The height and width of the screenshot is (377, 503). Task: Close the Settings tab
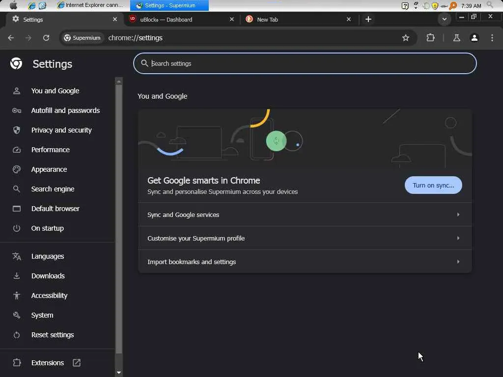pos(115,19)
